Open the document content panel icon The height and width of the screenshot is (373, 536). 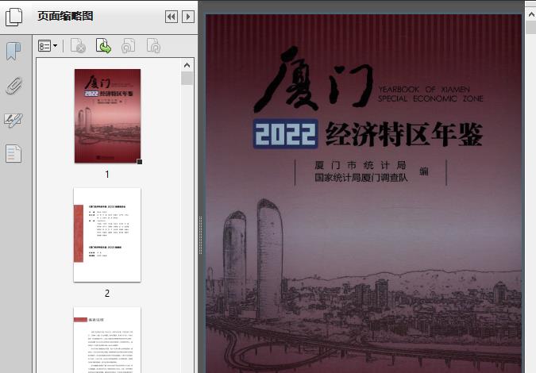coord(13,154)
